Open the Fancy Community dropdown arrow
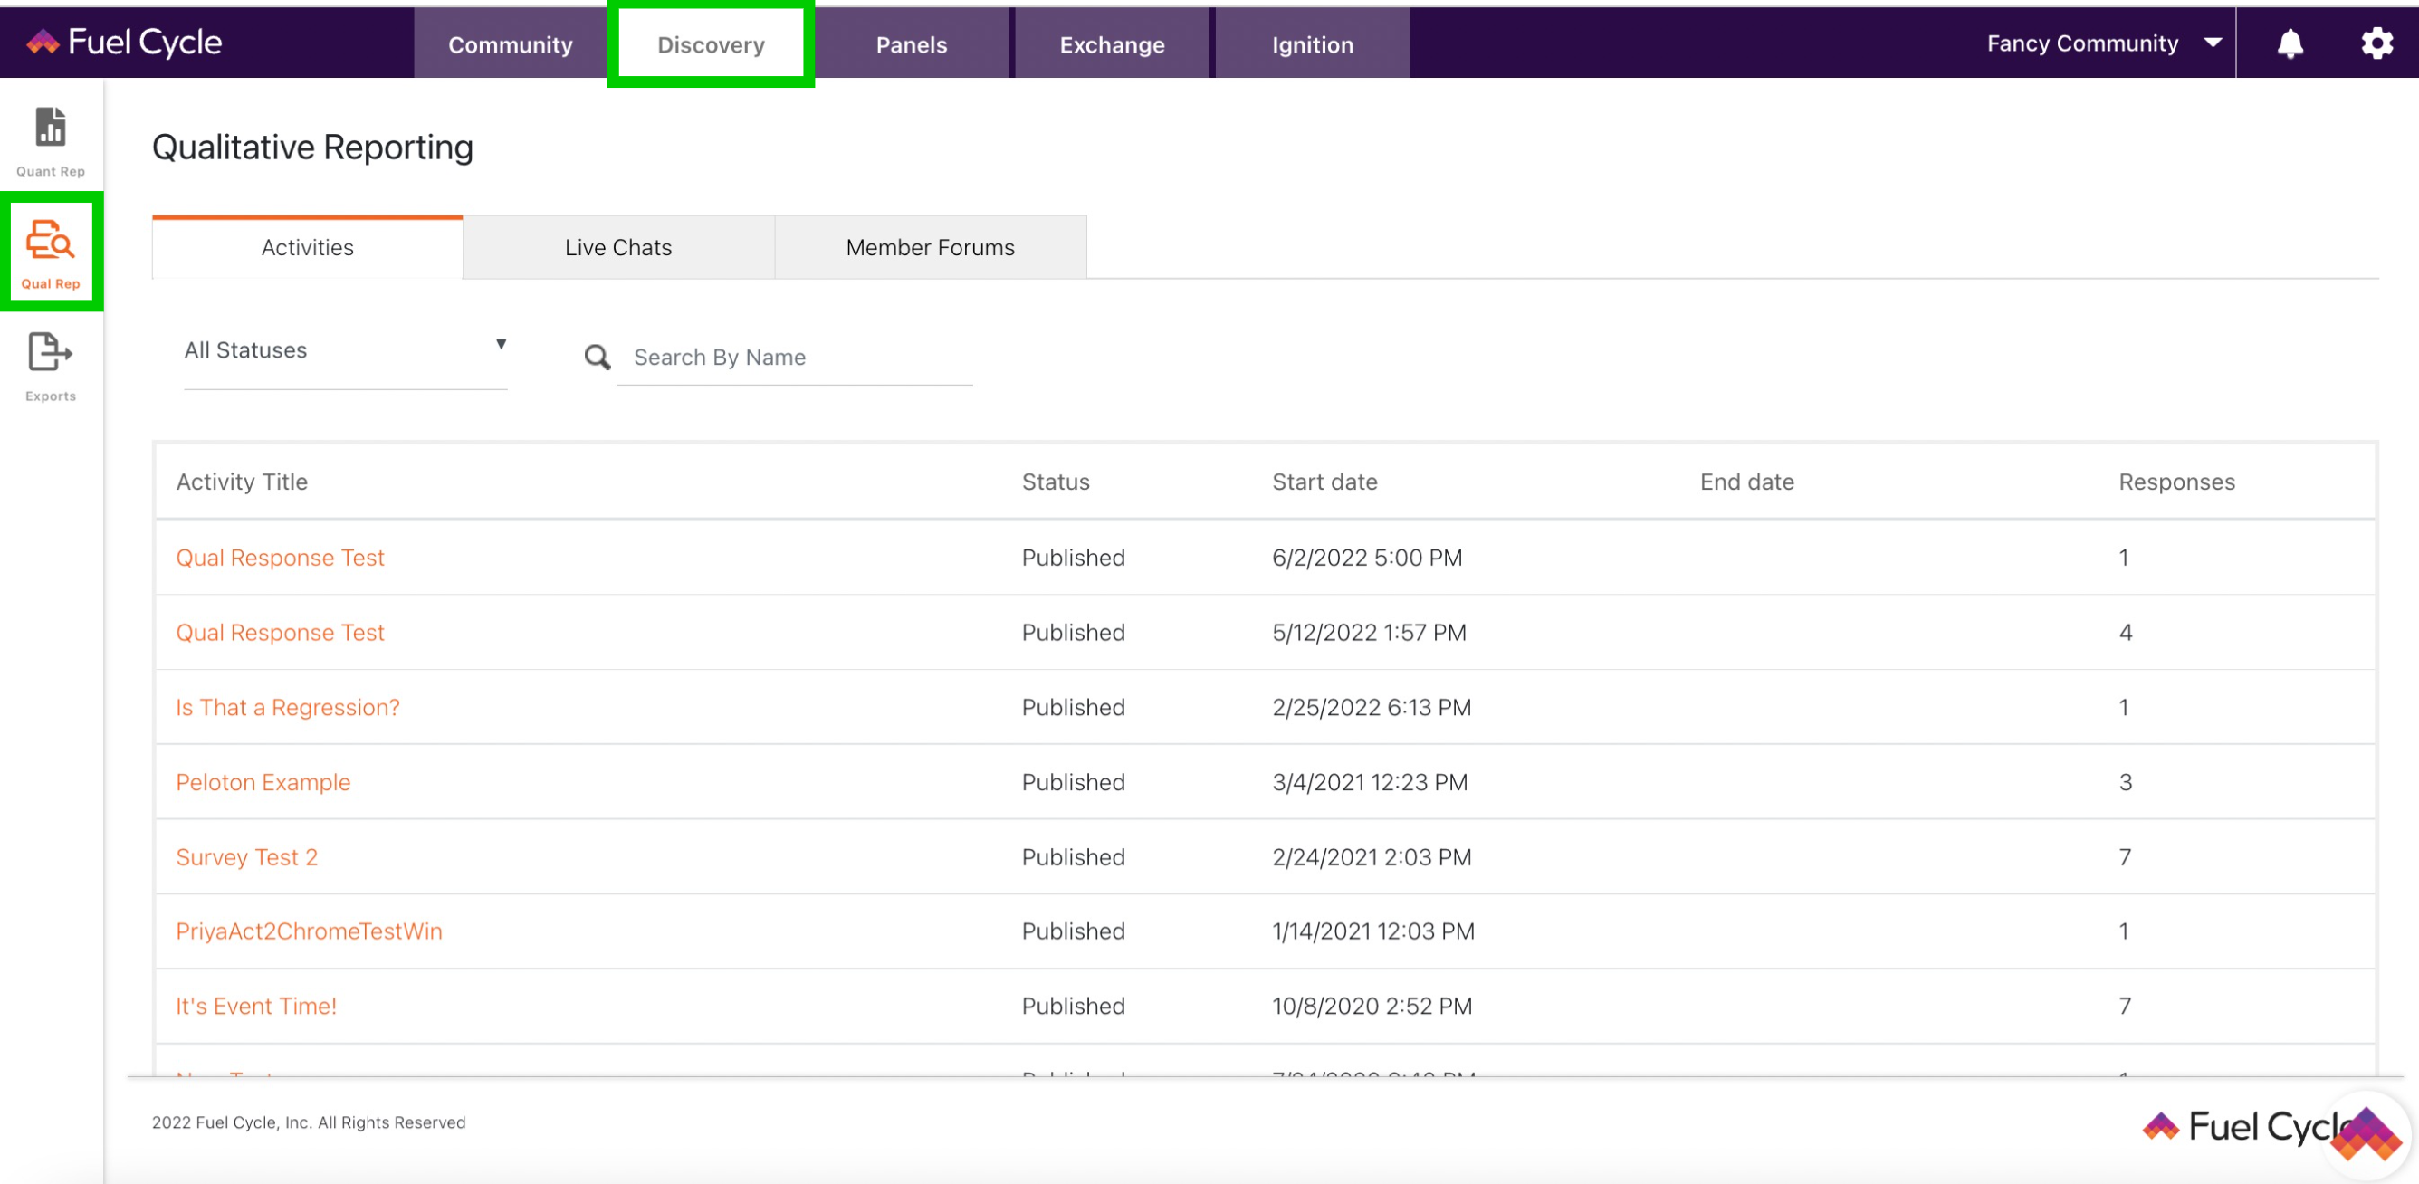2419x1184 pixels. 2213,43
